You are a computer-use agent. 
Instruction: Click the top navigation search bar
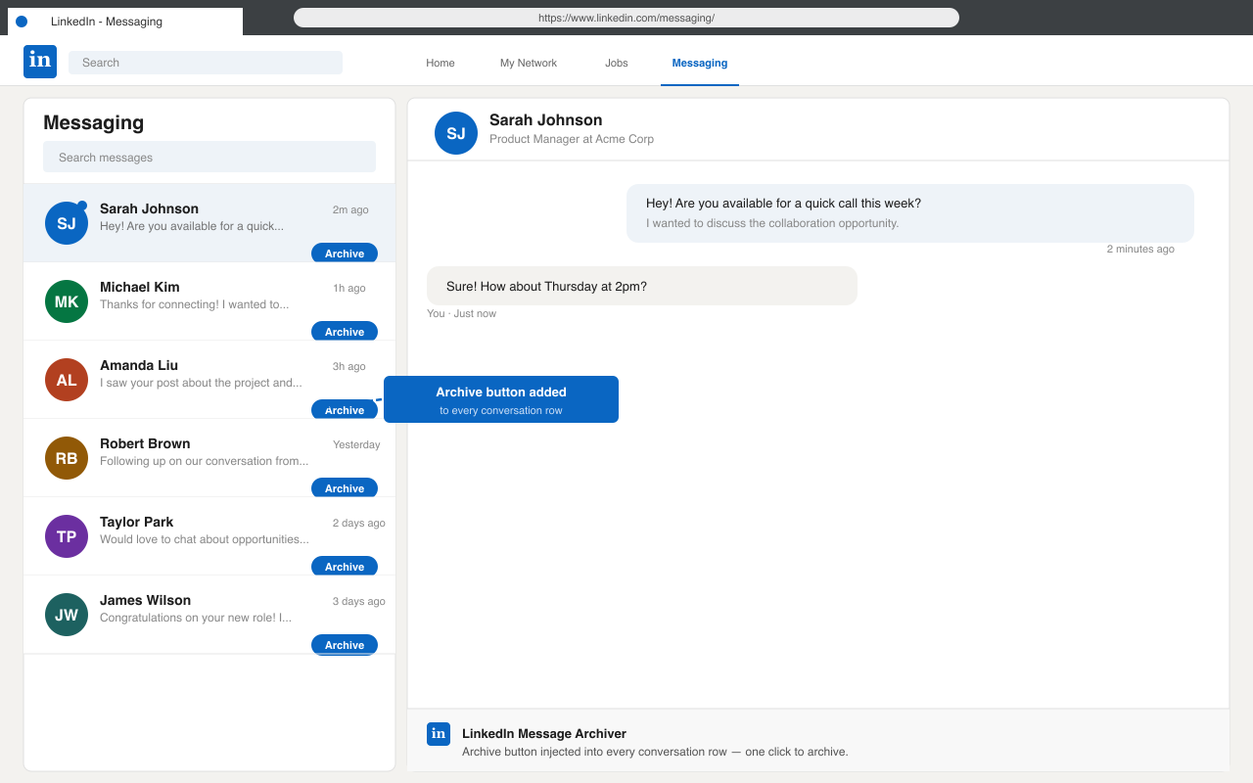pos(205,63)
